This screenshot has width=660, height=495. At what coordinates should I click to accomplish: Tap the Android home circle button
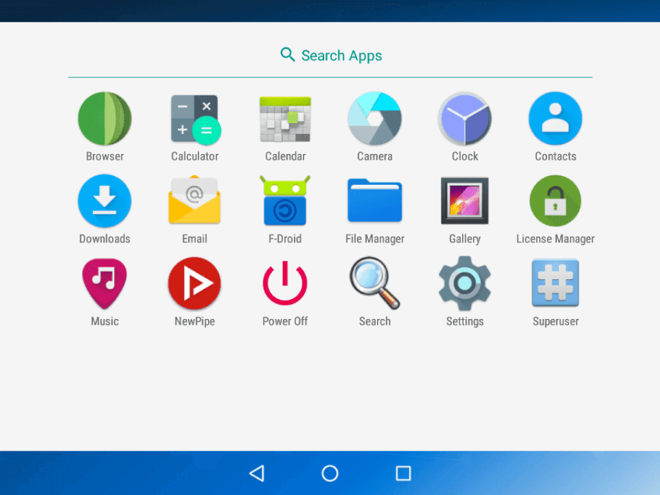[x=330, y=473]
